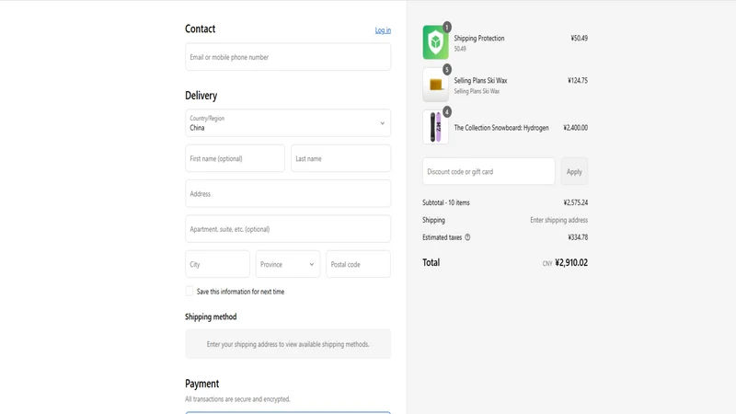The image size is (736, 414).
Task: Check Save this information for next time
Action: [190, 291]
